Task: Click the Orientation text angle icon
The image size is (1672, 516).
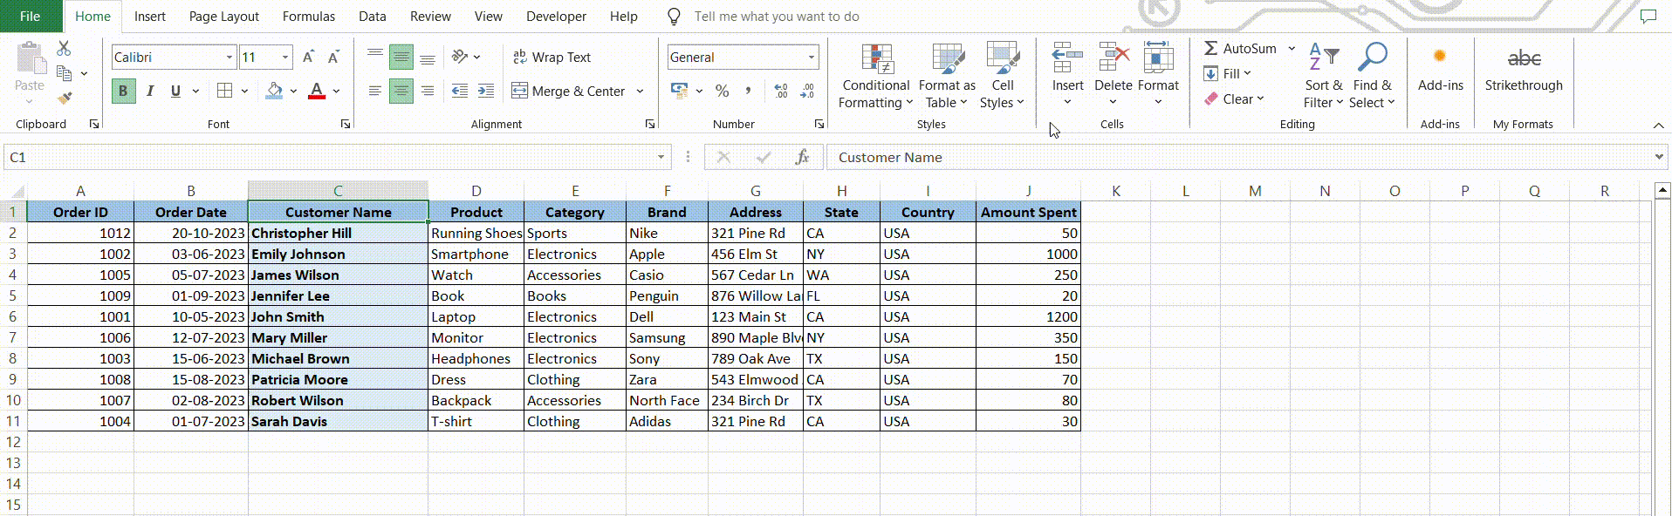Action: click(x=460, y=58)
